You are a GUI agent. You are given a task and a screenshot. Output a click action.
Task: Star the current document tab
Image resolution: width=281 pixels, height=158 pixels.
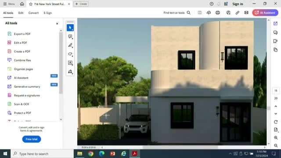tap(31, 4)
